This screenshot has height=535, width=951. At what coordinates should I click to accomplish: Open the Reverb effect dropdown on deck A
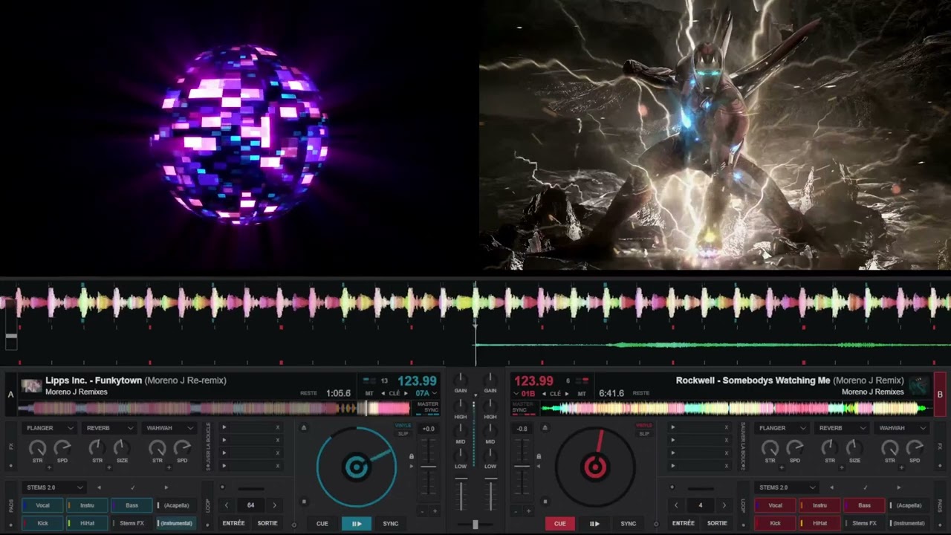coord(109,428)
